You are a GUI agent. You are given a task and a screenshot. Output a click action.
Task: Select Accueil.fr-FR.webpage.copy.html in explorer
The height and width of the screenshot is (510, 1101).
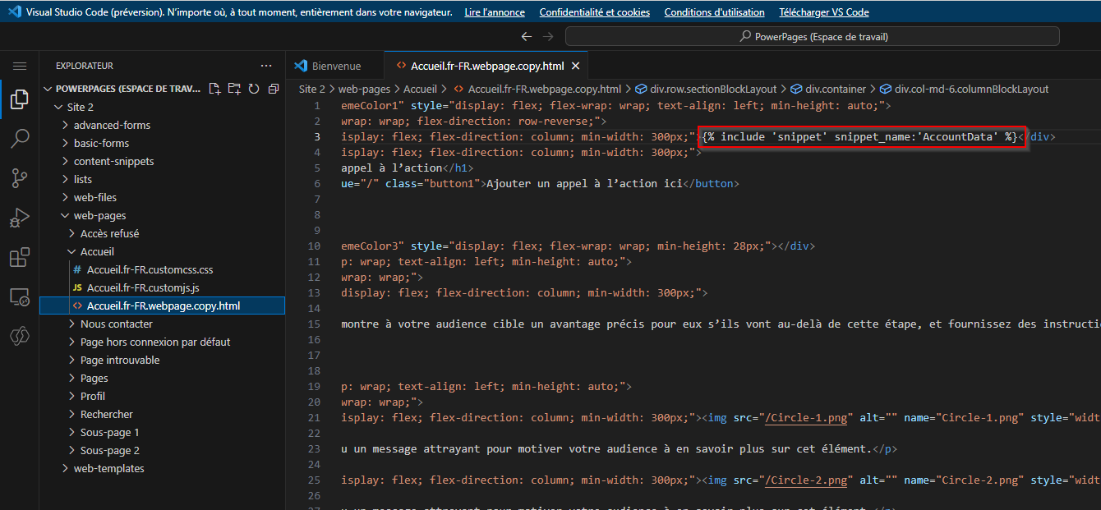[162, 306]
